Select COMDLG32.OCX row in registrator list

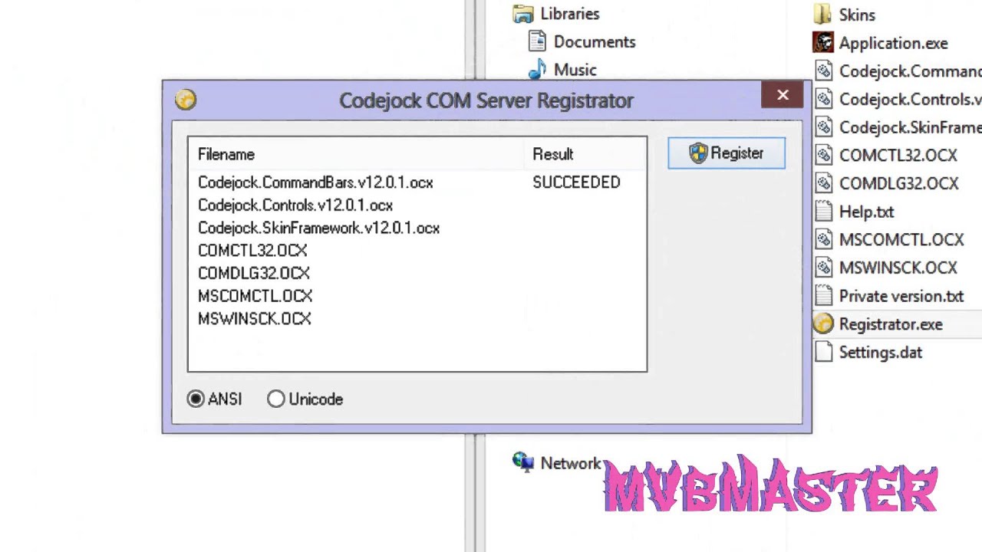tap(417, 274)
